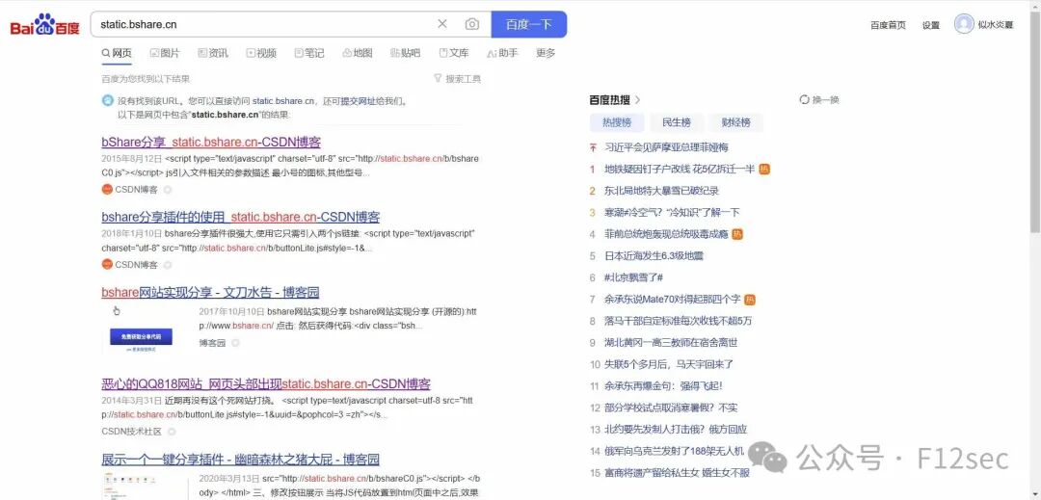Expand the 更多 menu

[x=546, y=53]
